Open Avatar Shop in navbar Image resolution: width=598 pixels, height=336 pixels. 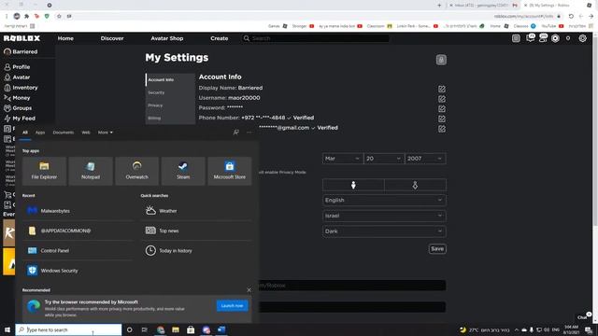click(x=167, y=38)
